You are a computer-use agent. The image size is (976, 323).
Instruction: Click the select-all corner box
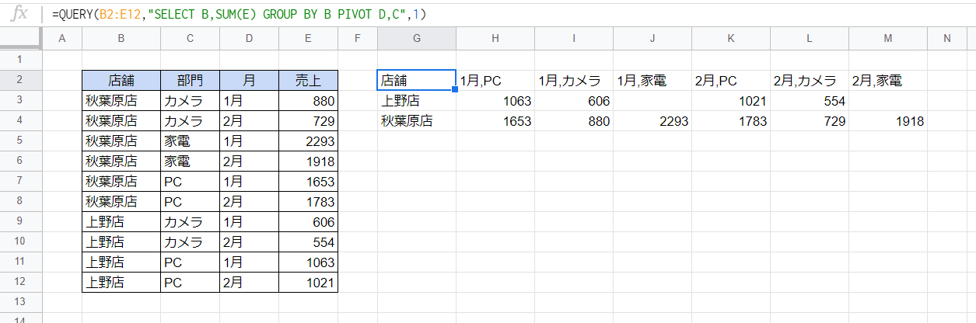click(21, 39)
